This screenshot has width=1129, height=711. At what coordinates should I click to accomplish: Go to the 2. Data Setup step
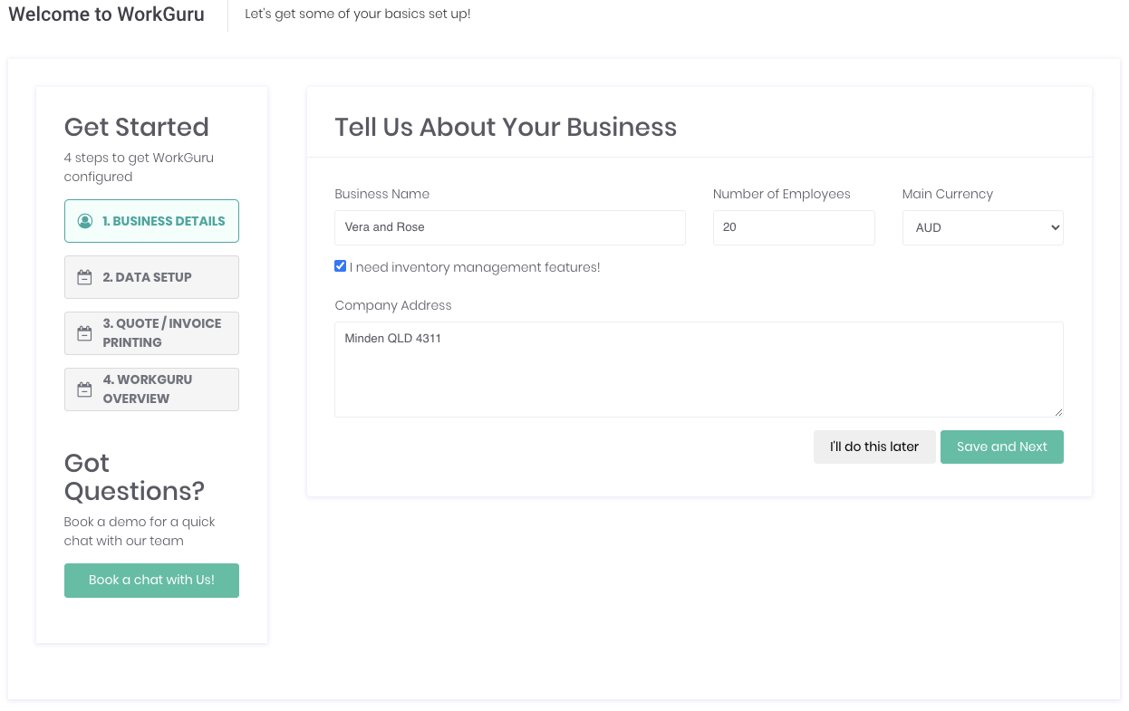(x=151, y=277)
